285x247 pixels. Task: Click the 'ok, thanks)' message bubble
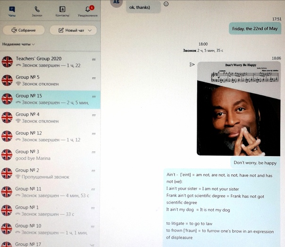[x=143, y=8]
